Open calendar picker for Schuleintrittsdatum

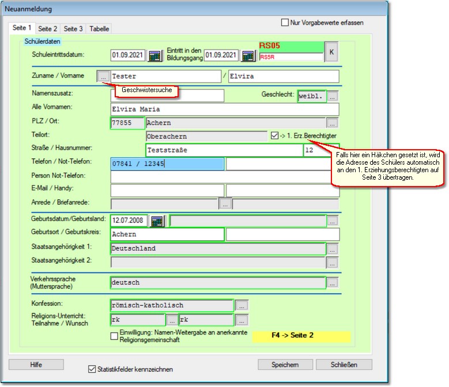tap(155, 56)
